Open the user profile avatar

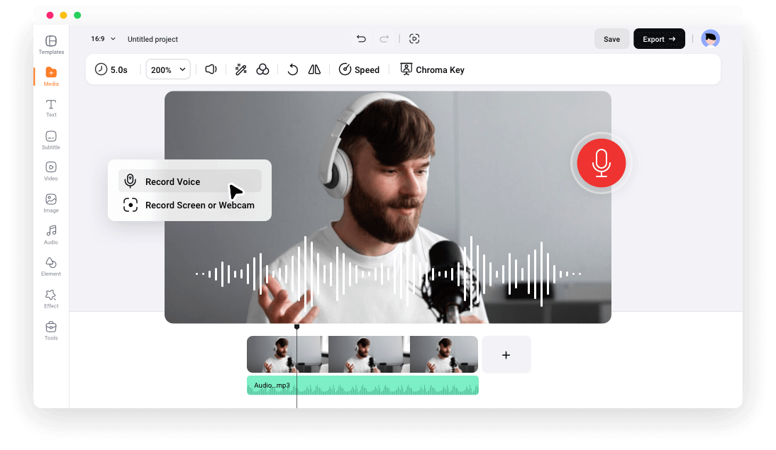[x=710, y=38]
